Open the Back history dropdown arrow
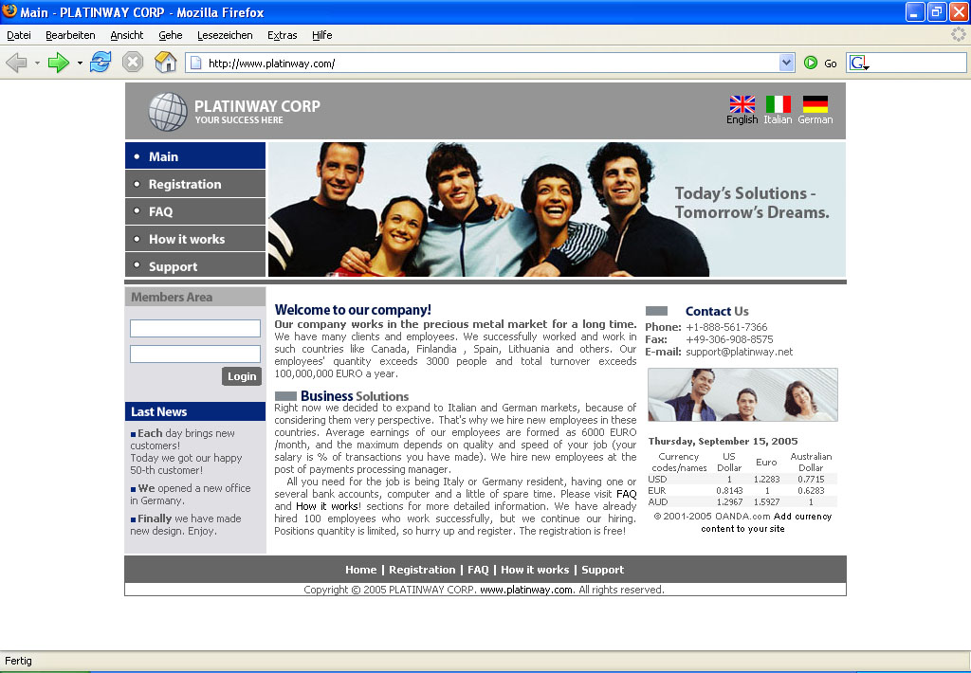Image resolution: width=971 pixels, height=673 pixels. coord(37,63)
